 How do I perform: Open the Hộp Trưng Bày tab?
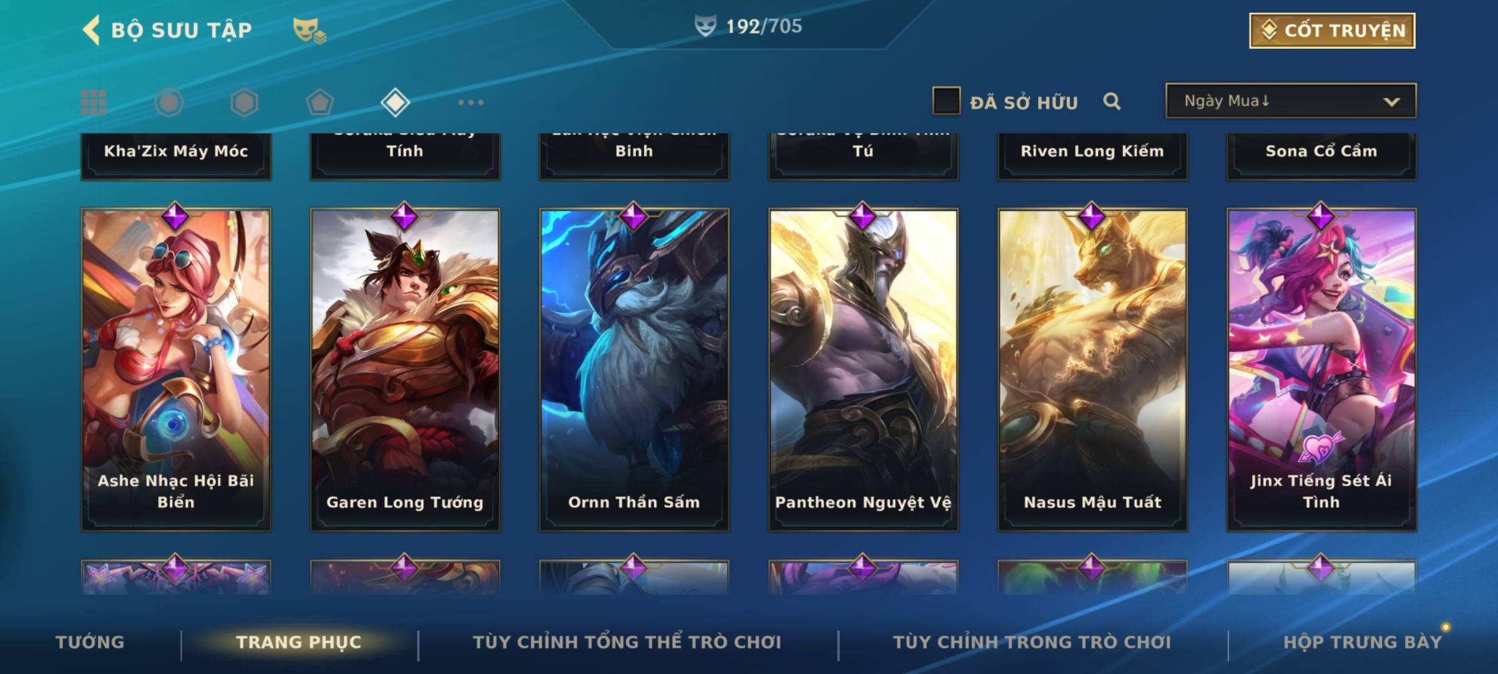1363,642
